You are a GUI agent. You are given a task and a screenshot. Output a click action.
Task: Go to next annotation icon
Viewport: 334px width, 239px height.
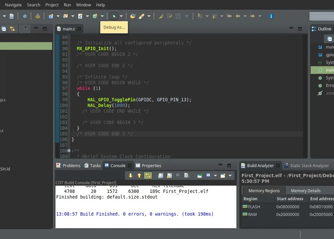(200, 16)
